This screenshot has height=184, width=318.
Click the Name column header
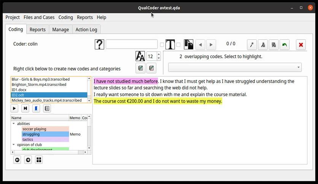coord(40,118)
